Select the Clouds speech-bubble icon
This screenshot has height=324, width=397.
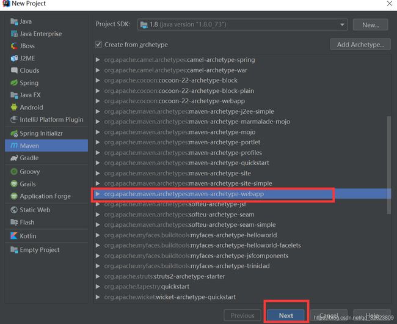(x=14, y=70)
